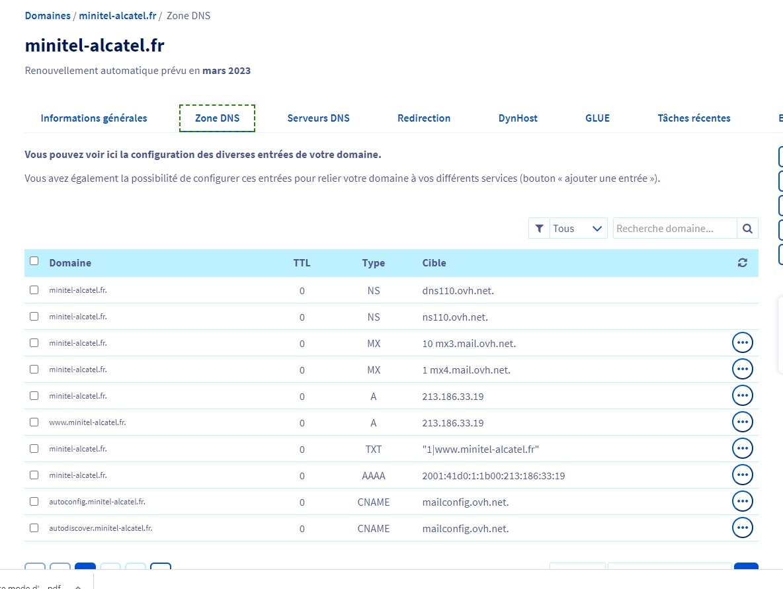Check the dns110.ovh.net NS record checkbox

(34, 290)
